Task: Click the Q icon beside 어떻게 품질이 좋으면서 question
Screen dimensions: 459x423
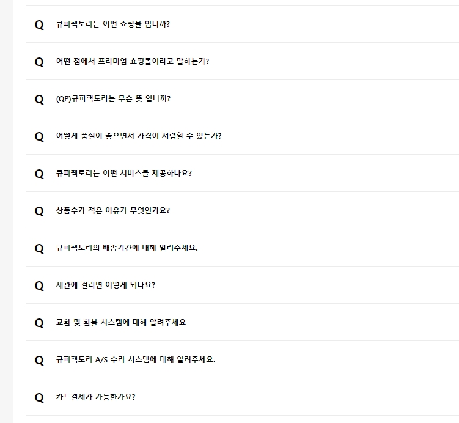Action: coord(39,136)
